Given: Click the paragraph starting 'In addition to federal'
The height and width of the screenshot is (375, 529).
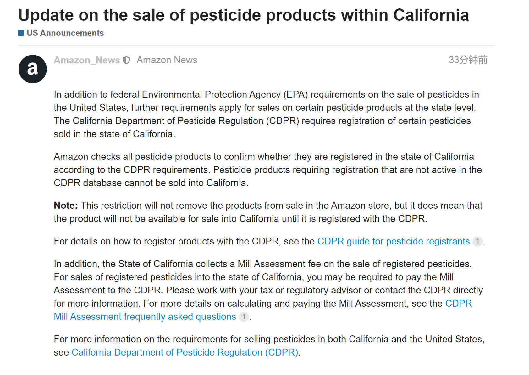Looking at the screenshot, I should click(x=266, y=114).
